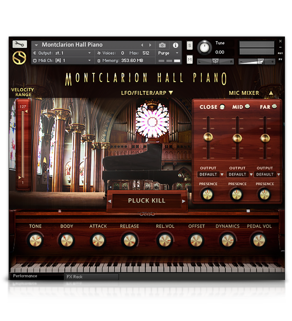The width and height of the screenshot is (292, 321).
Task: Open the Purge dropdown menu
Action: point(169,53)
